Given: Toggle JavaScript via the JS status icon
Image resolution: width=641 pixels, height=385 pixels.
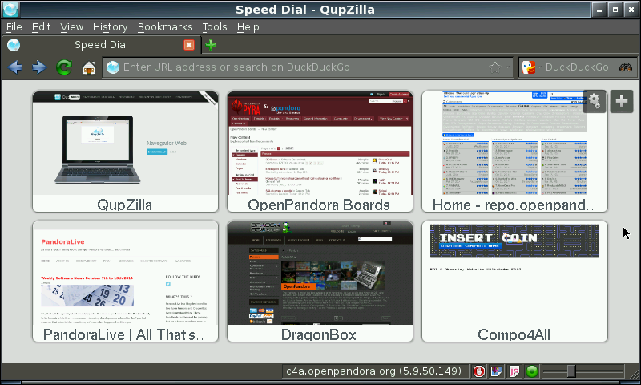Looking at the screenshot, I should (514, 371).
